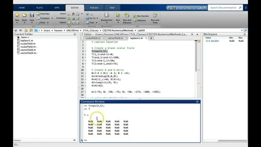The image size is (261, 147).
Task: Go forward using address bar forward arrow
Action: [21, 30]
